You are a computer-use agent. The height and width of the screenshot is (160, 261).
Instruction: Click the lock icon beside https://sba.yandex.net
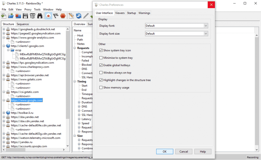coord(8,117)
